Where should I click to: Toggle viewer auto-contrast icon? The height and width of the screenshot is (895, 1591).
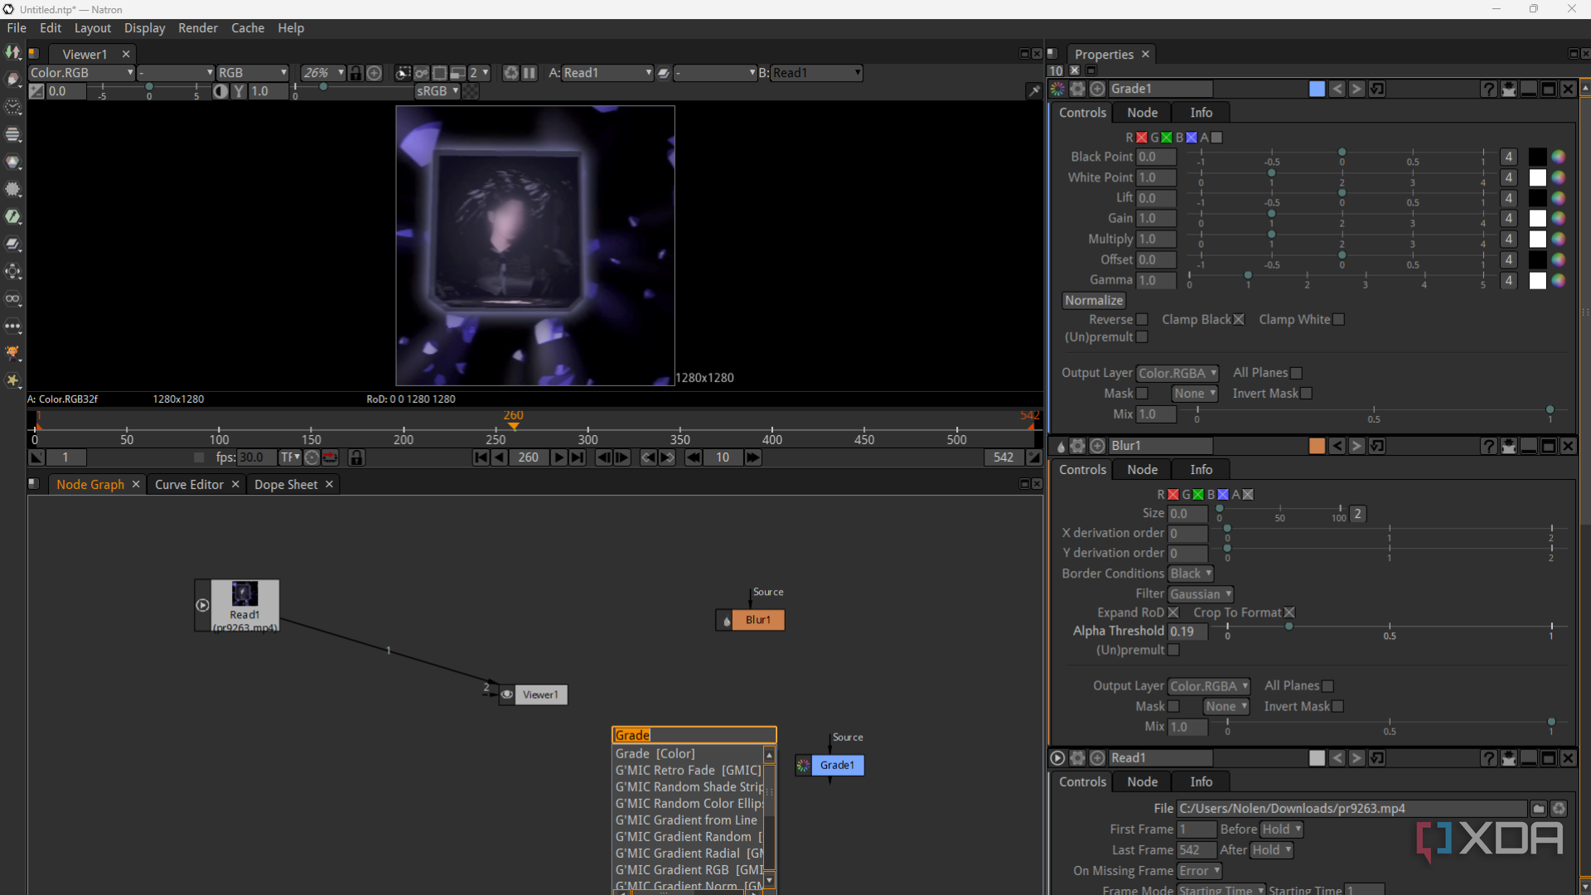220,91
